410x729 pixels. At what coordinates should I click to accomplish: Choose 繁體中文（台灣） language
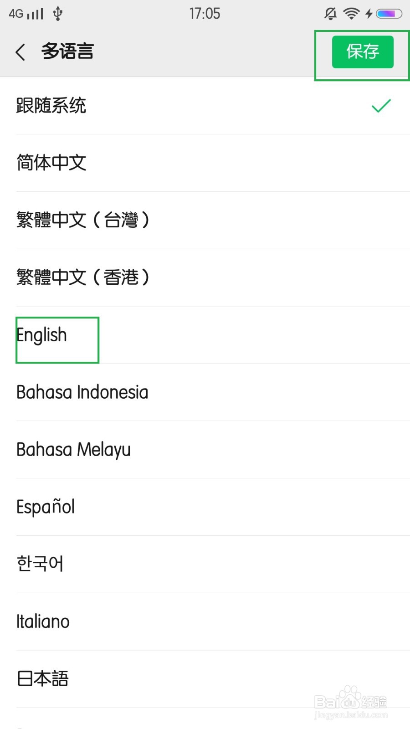click(83, 220)
